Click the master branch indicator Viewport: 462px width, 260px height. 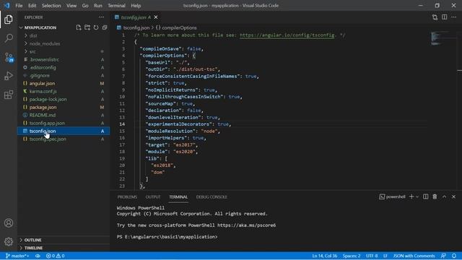[x=17, y=256]
